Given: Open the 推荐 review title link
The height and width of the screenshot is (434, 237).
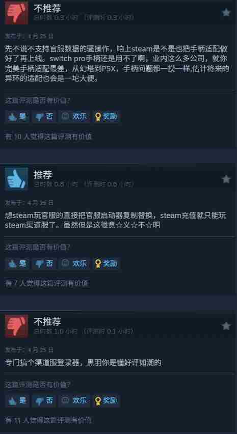Looking at the screenshot, I should 43,175.
